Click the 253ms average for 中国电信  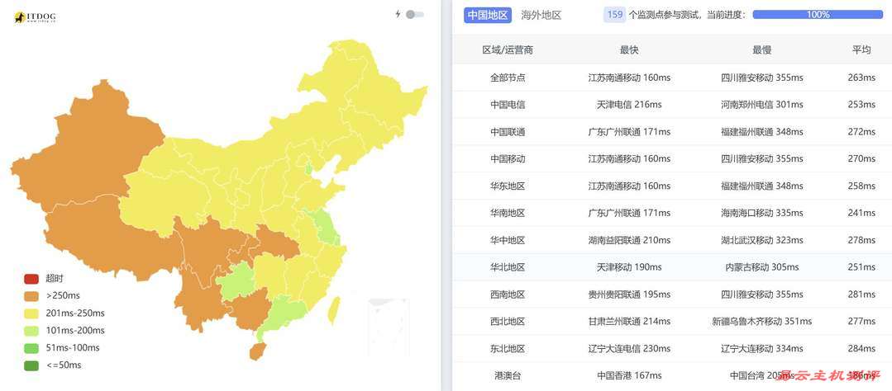(861, 105)
